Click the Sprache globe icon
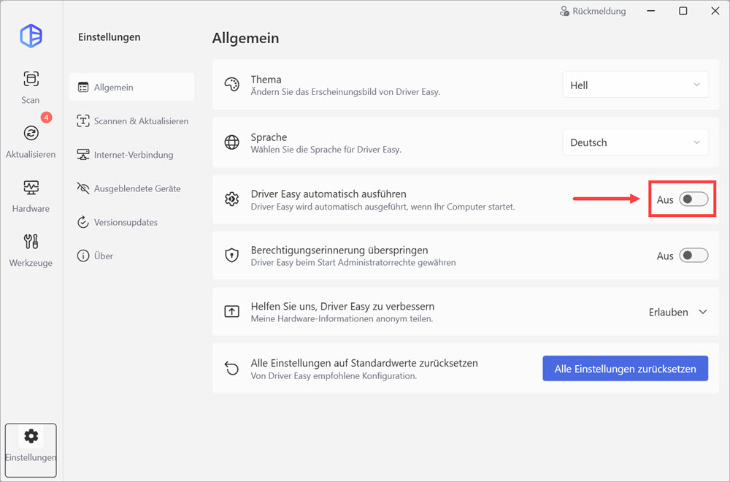The image size is (730, 482). (231, 142)
